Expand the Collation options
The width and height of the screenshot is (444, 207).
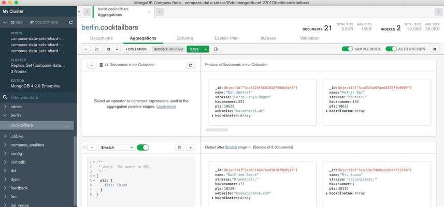(x=136, y=49)
